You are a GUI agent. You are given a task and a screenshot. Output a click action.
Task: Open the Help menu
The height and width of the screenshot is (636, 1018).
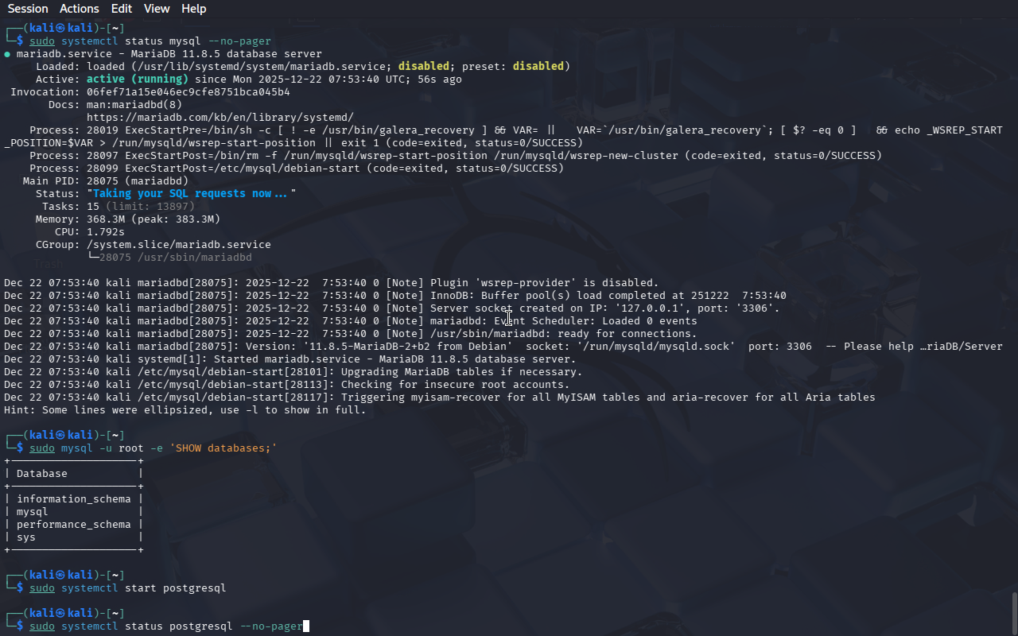point(193,9)
